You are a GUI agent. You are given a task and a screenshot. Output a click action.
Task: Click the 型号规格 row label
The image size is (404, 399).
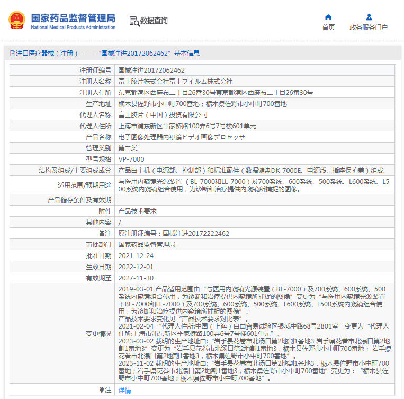tap(98, 159)
